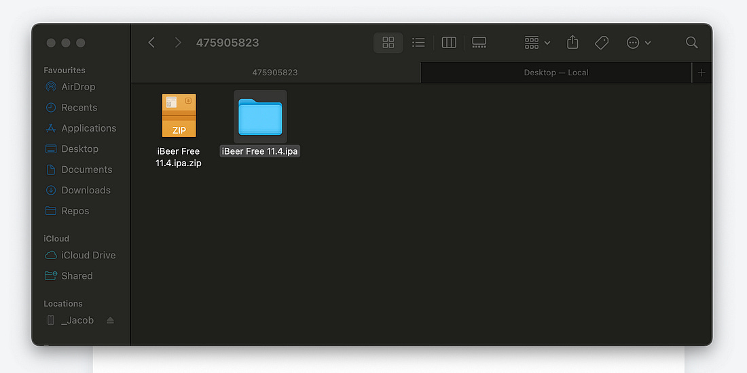Switch to list view
The height and width of the screenshot is (373, 747).
418,43
